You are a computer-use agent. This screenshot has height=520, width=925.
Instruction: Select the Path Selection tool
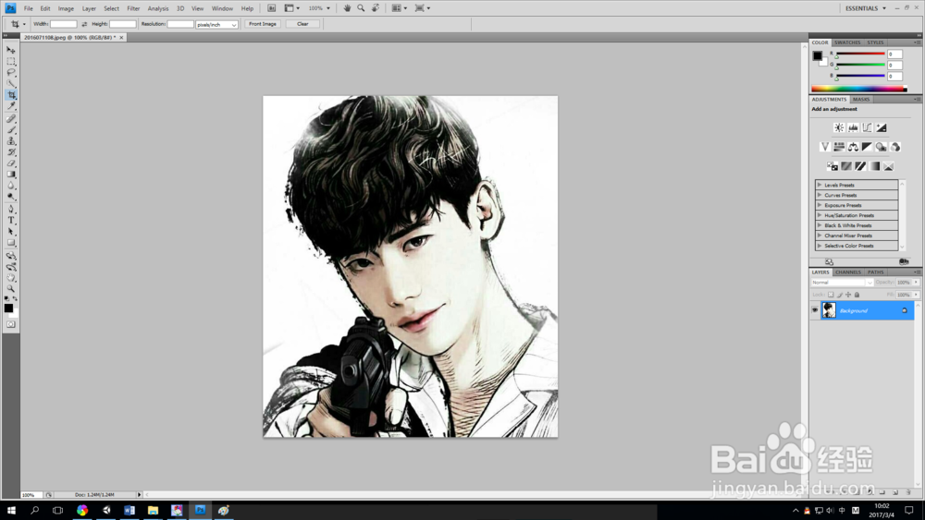pos(11,232)
